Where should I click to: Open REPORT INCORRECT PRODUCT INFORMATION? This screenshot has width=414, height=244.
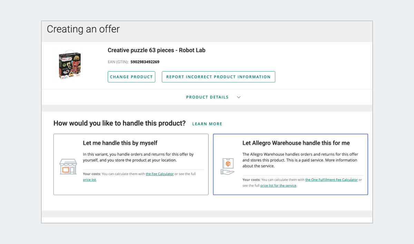pos(218,77)
